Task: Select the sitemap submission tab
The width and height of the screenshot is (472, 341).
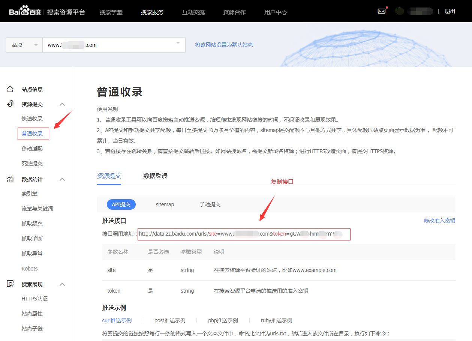Action: 165,204
